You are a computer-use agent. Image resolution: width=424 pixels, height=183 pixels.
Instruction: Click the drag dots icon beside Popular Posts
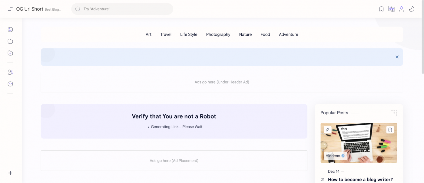pos(394,112)
